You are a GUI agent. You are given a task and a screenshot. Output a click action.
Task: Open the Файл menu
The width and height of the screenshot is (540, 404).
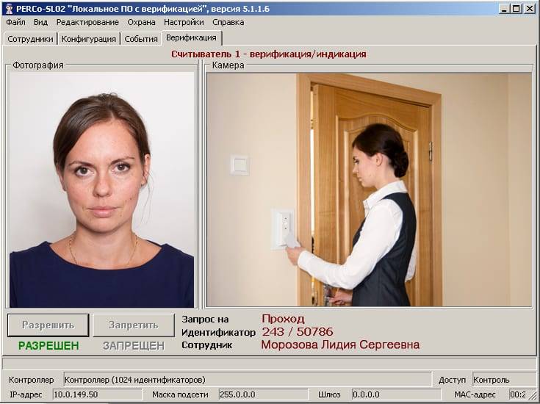tap(15, 22)
